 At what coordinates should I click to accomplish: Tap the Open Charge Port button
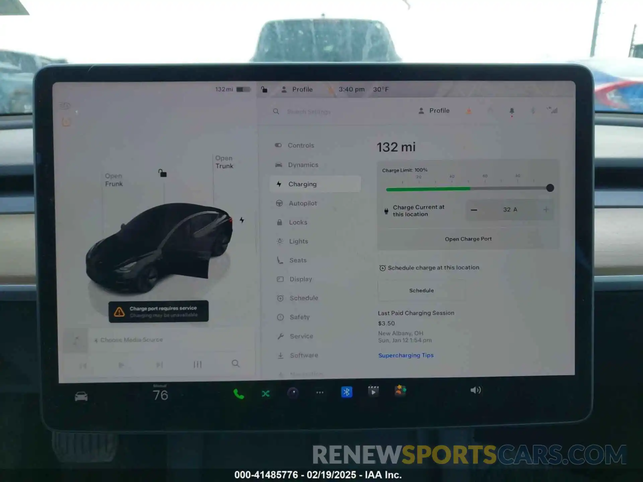467,238
